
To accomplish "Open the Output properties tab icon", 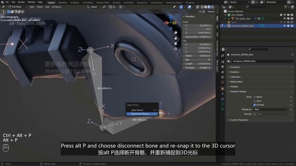I will click(x=222, y=67).
